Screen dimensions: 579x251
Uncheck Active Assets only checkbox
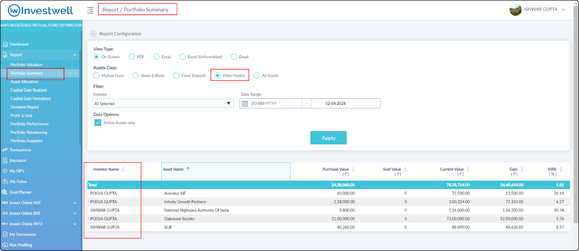click(98, 123)
